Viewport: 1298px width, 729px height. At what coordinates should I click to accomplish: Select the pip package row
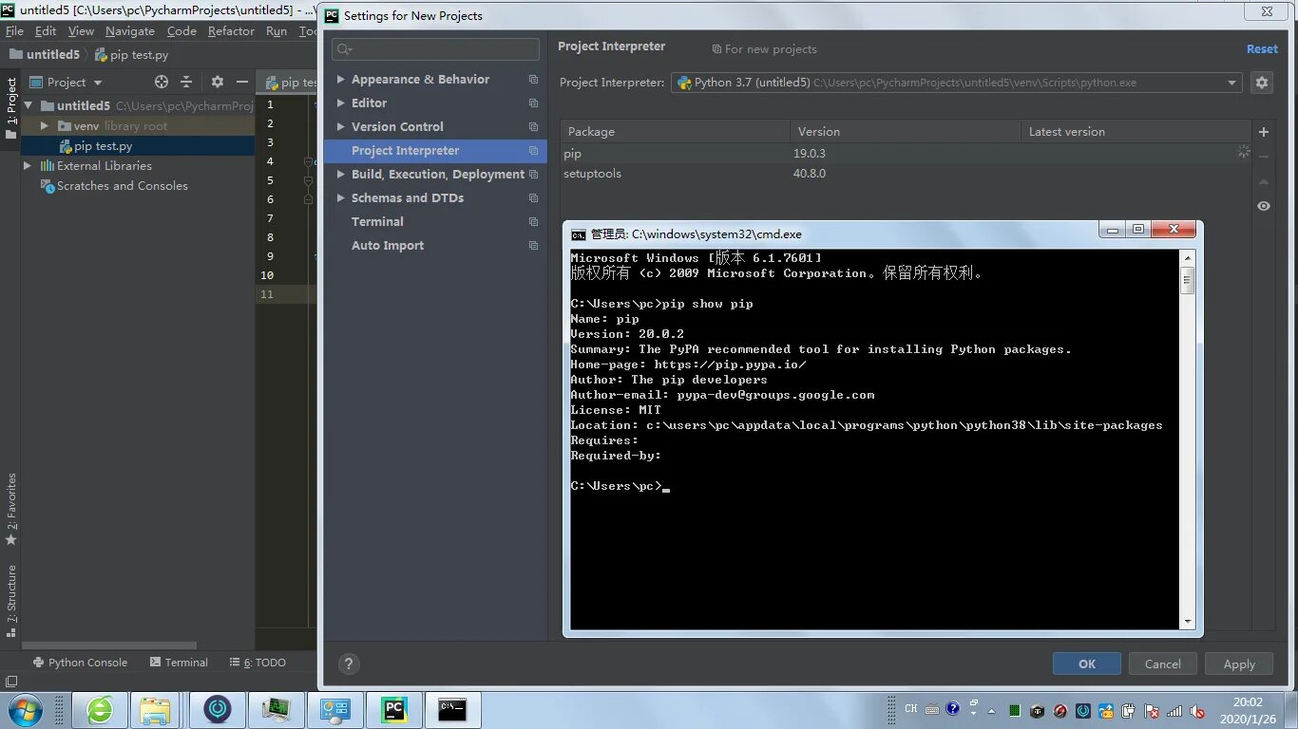(x=906, y=154)
